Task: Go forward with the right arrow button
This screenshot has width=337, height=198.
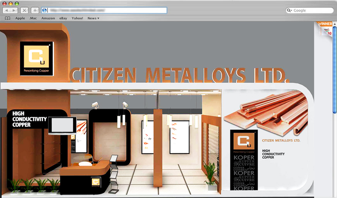Action: click(14, 10)
